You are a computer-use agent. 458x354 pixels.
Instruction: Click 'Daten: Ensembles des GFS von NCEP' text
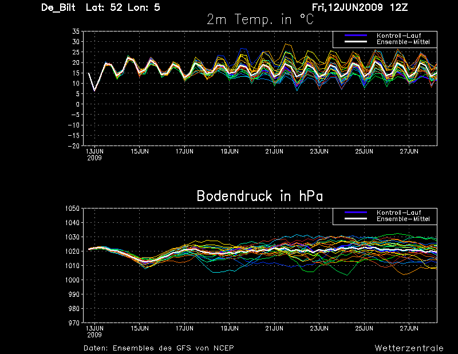point(159,348)
